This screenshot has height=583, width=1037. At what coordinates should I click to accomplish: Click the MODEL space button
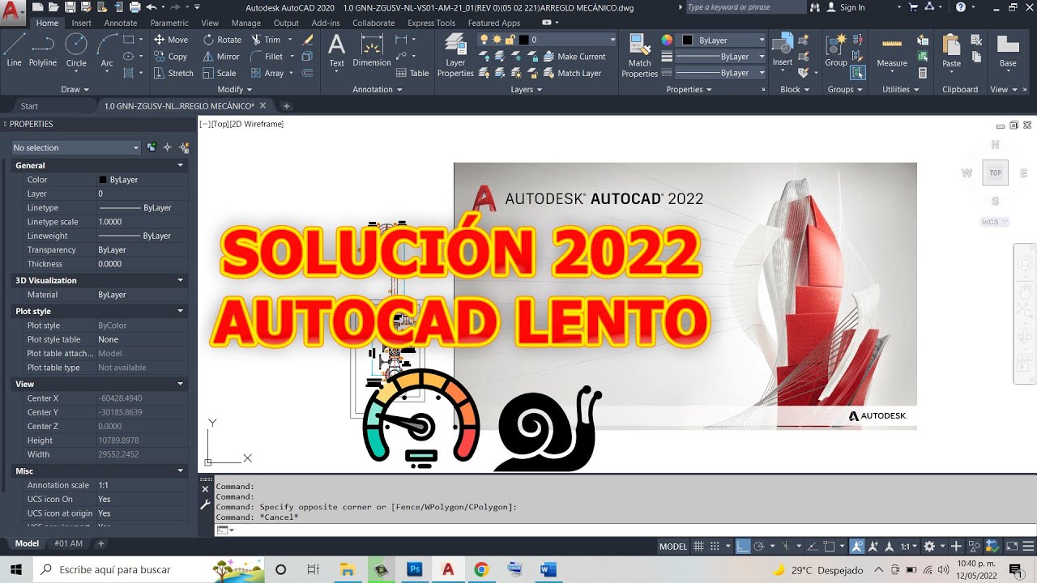point(673,547)
